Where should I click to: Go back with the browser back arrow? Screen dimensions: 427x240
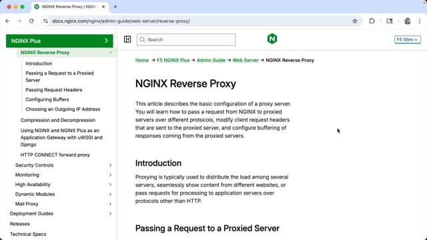point(7,21)
